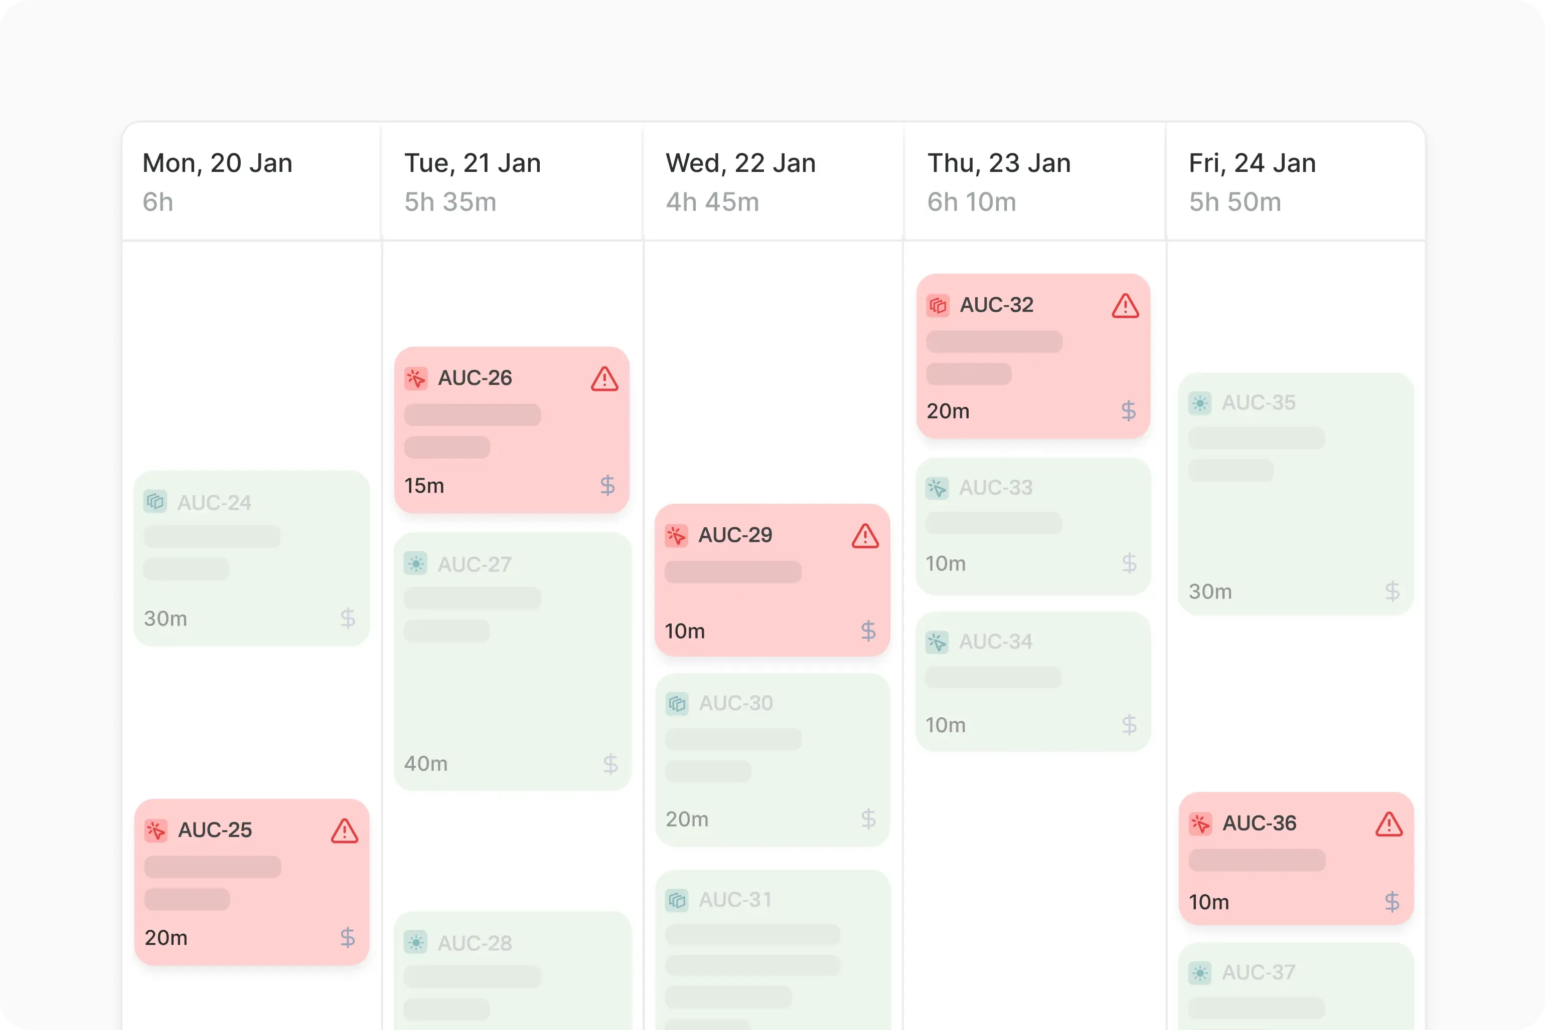Select the cursor-click type icon on AUC-25
This screenshot has height=1030, width=1545.
pos(157,831)
